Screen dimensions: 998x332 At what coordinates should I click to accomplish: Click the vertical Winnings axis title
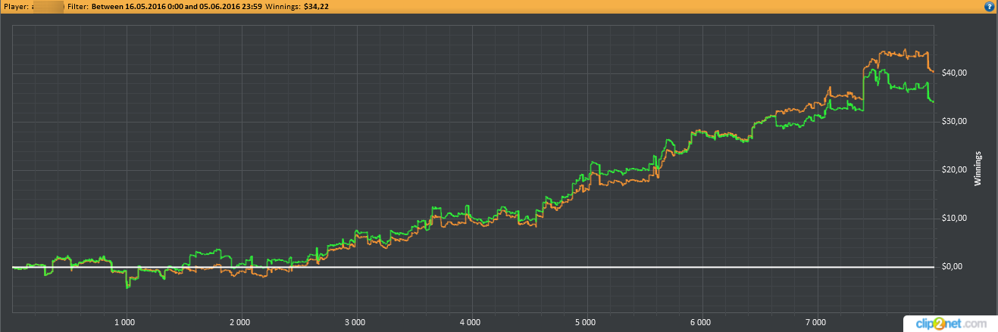click(978, 169)
